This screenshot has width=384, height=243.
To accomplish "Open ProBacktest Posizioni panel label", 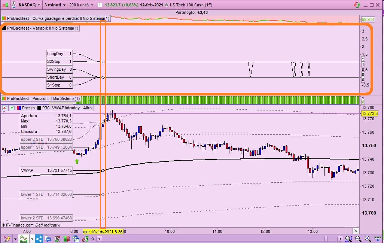I will 41,98.
